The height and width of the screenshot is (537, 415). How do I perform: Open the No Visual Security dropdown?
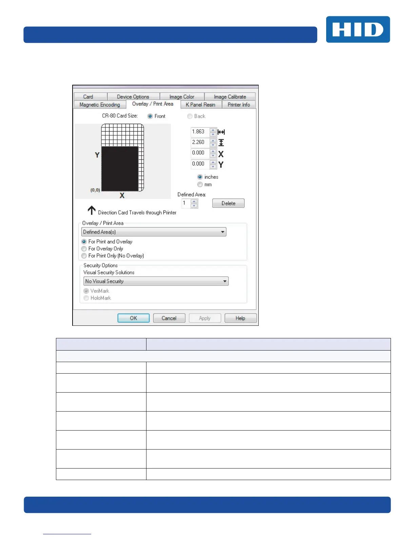(x=156, y=281)
